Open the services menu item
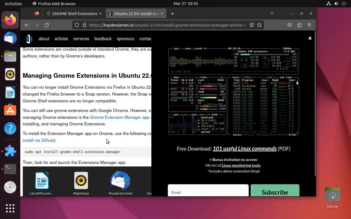This screenshot has width=351, height=219. tap(81, 39)
